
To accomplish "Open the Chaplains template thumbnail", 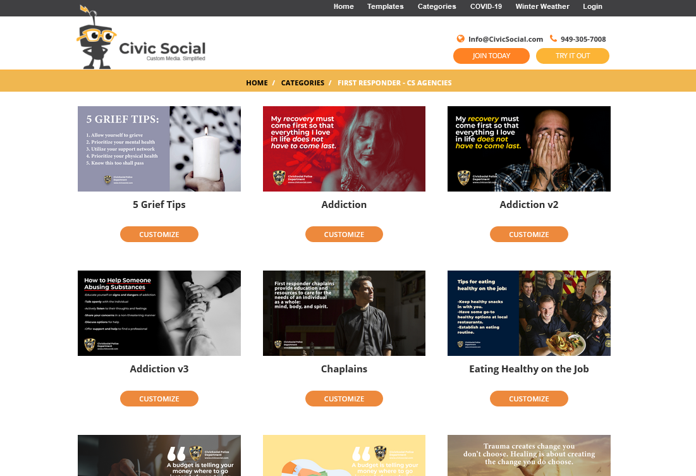I will coord(344,313).
